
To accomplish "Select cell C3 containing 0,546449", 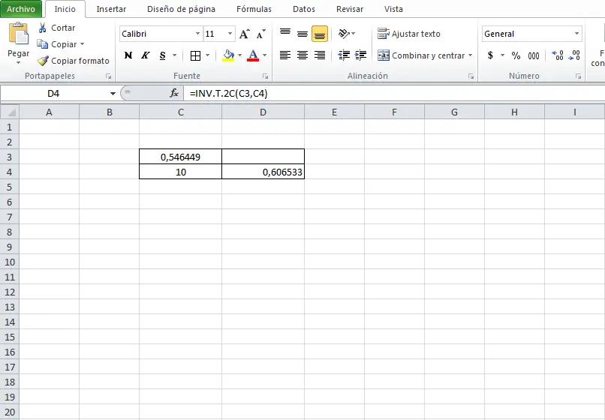I will click(x=181, y=157).
